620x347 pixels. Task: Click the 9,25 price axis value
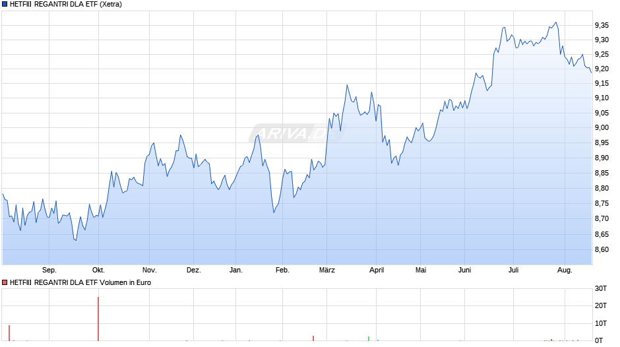point(602,55)
